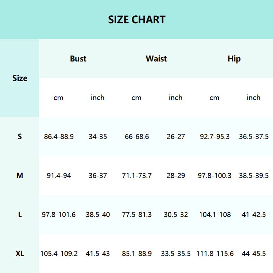273x273 pixels.
Task: Click the L size row label
Action: tap(20, 215)
